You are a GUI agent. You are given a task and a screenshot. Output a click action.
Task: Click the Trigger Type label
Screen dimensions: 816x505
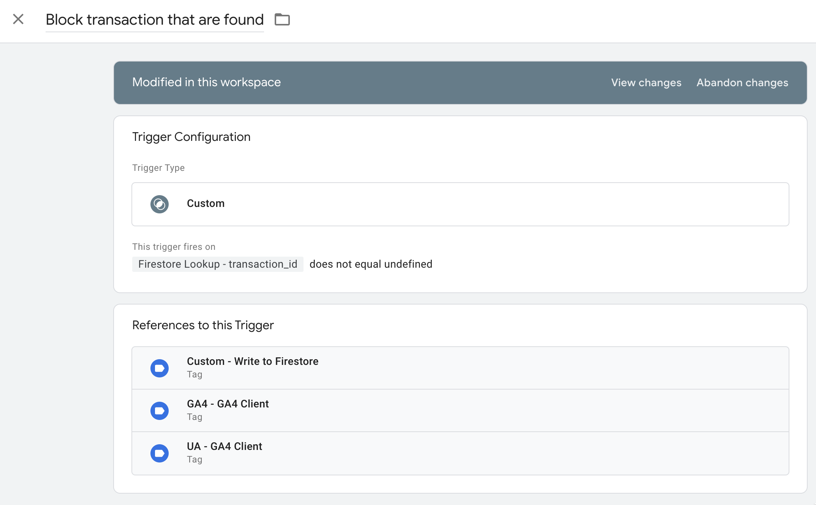click(x=158, y=168)
